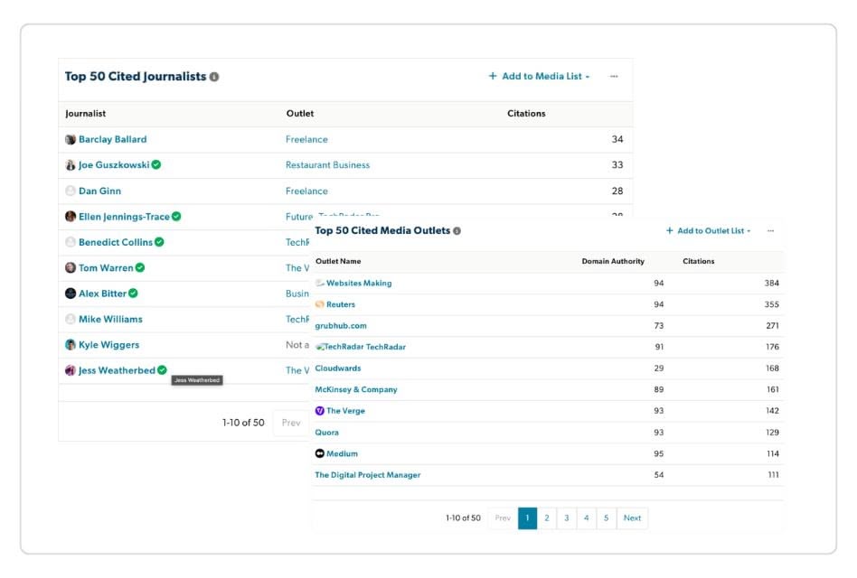Screen dimensions: 857x578
Task: Open three-dot menu in Cited Media Outlets panel
Action: (770, 231)
